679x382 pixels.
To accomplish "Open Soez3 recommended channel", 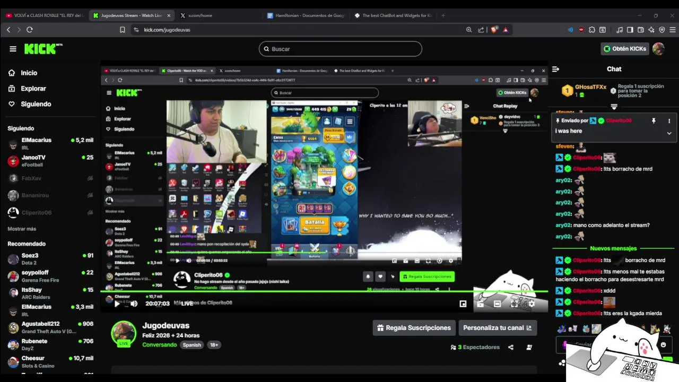I will [50, 259].
